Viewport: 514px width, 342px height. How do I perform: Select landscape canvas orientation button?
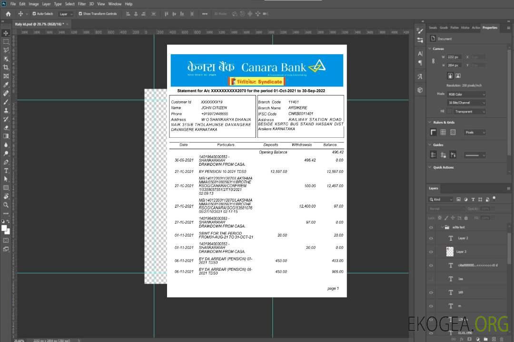(458, 76)
